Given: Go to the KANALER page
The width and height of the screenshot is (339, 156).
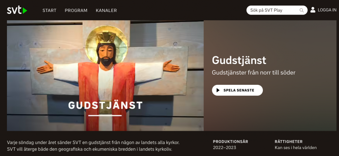Looking at the screenshot, I should pyautogui.click(x=106, y=10).
